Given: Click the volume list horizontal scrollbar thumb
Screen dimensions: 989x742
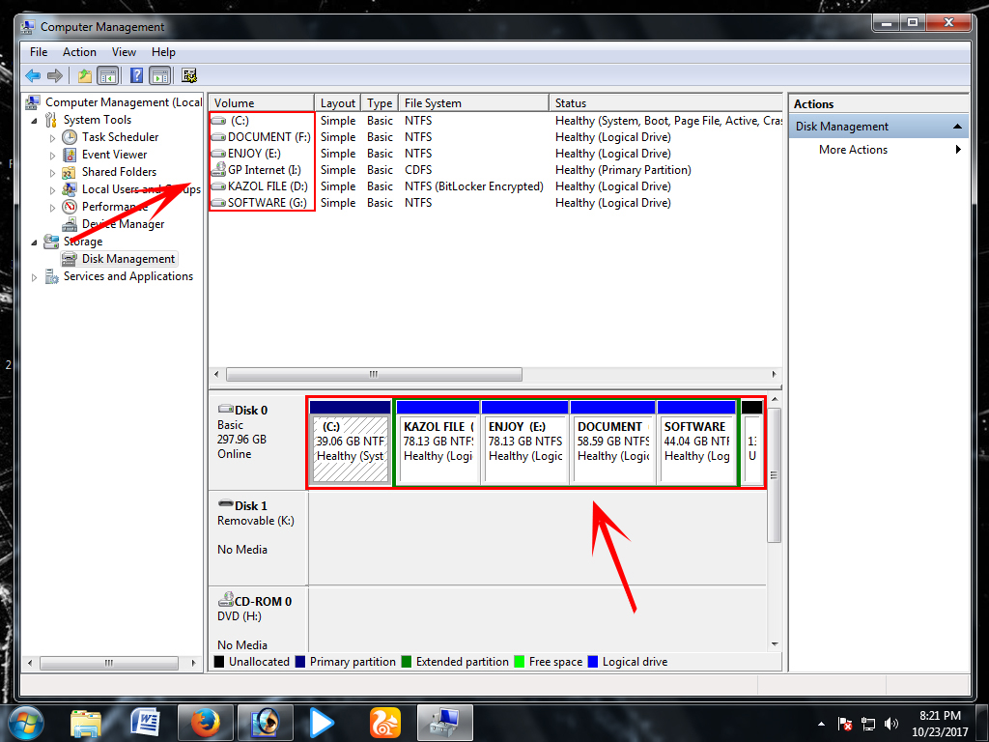Looking at the screenshot, I should coord(374,374).
